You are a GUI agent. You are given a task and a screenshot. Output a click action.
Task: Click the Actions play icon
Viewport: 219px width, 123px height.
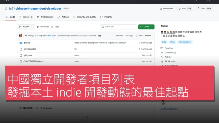pyautogui.click(x=59, y=17)
